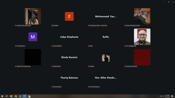
Task: Click muted mic icon beside Mohammad Faalih label
Action: [x=89, y=26]
